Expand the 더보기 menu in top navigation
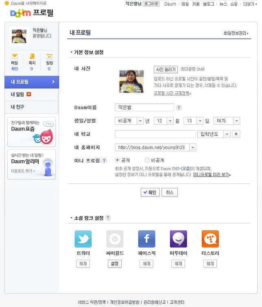Screen dimensions: 262x307 point(250,4)
